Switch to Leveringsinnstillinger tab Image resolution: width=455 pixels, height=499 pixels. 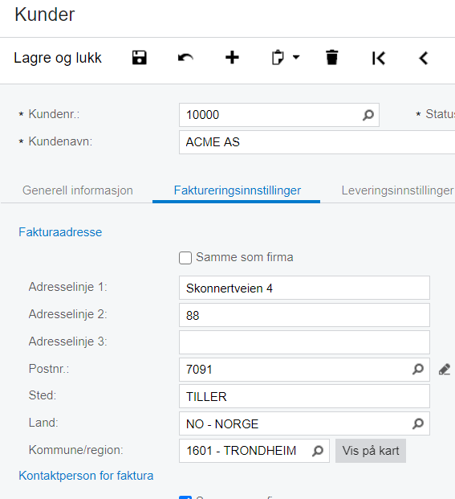pos(397,190)
